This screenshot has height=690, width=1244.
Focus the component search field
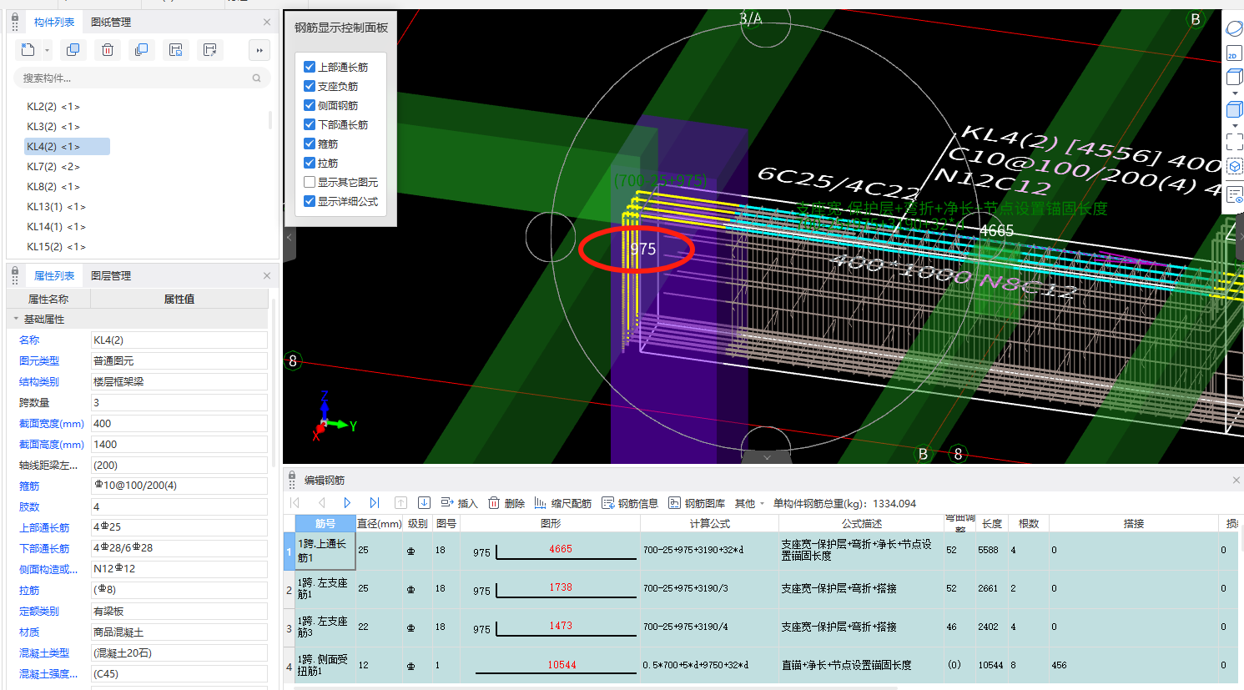142,78
